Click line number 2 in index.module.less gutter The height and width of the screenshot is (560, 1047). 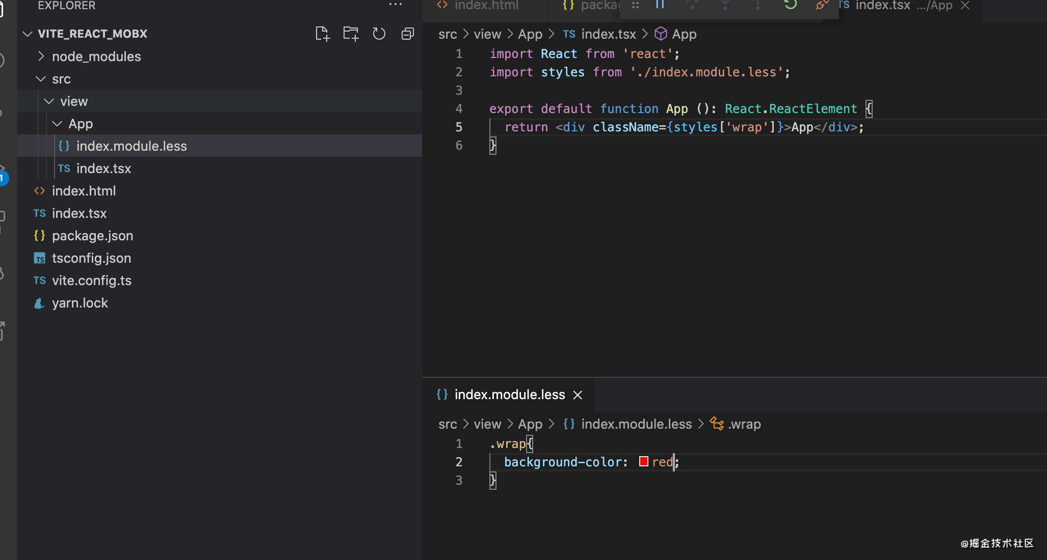point(459,462)
